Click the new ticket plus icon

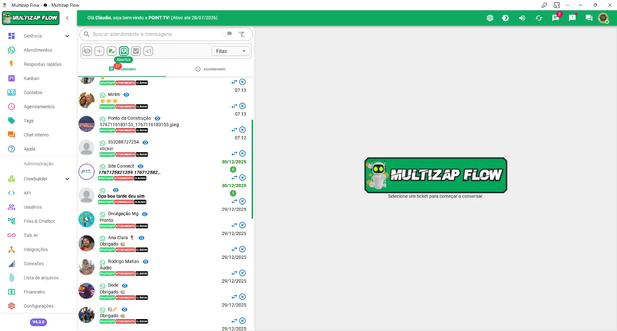[100, 51]
